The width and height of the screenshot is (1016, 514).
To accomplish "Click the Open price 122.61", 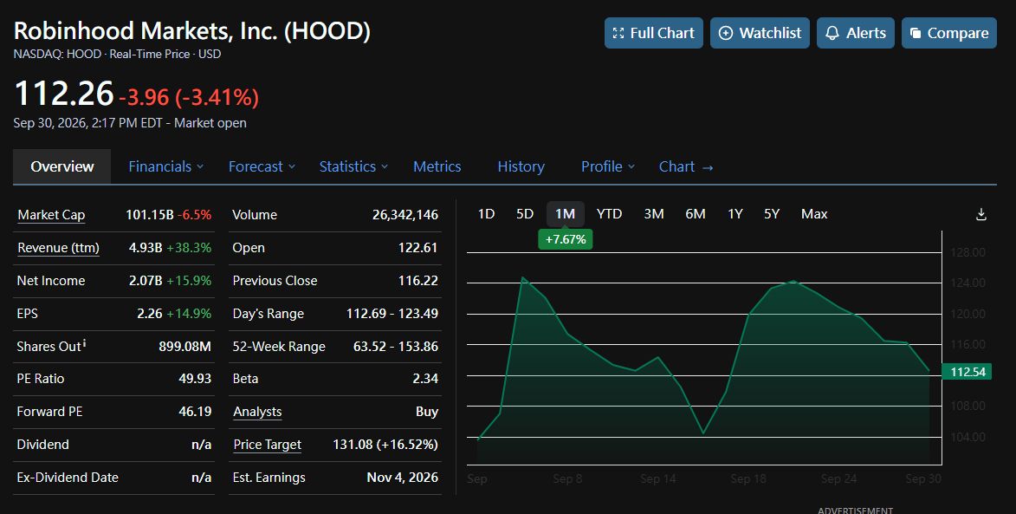I will point(418,248).
